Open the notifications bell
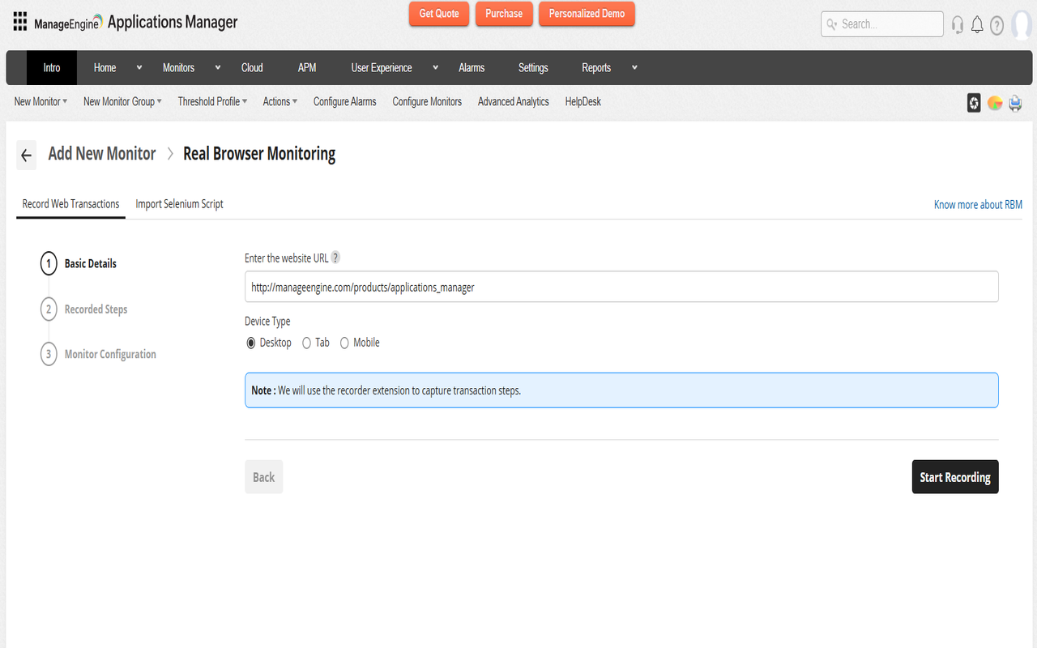 coord(977,25)
